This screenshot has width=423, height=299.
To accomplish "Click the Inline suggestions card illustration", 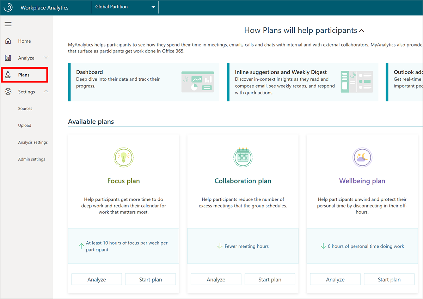I will tap(357, 82).
